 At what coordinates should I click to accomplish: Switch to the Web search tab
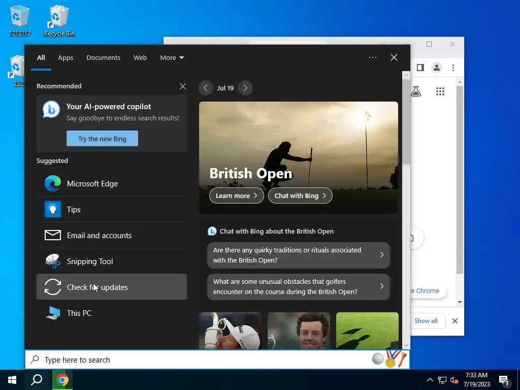140,58
